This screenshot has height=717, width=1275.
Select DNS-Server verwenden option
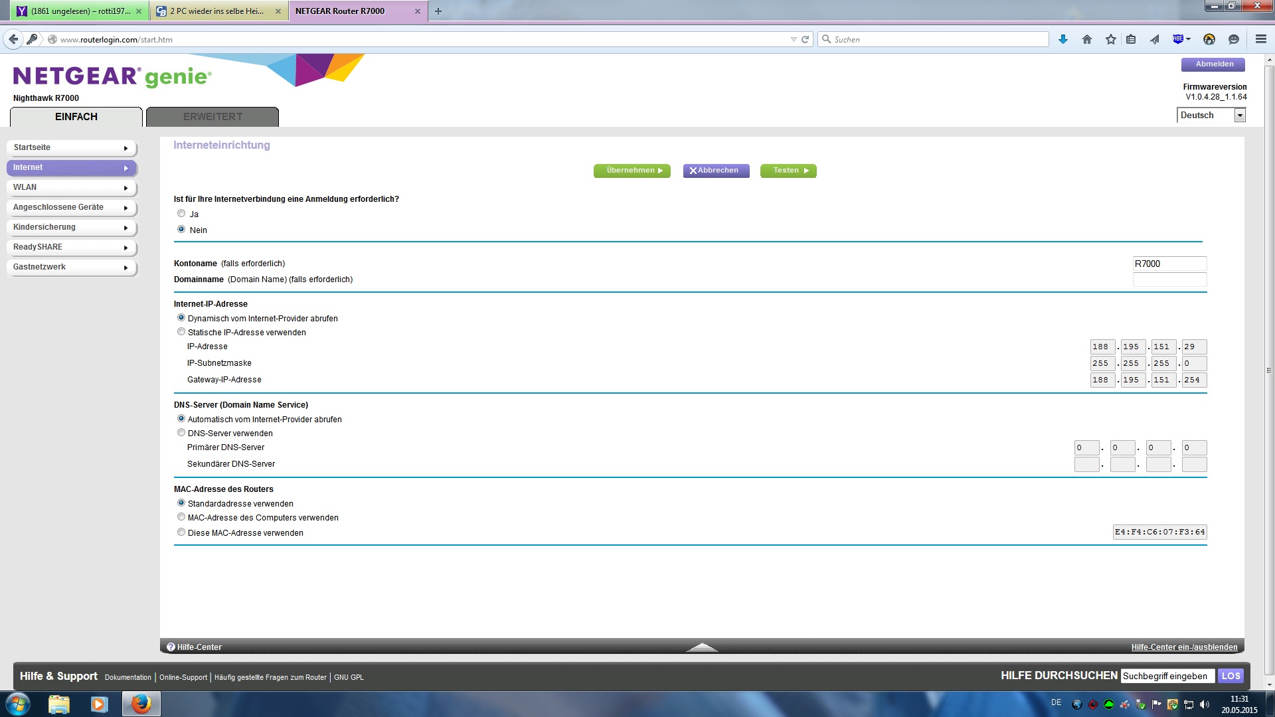[181, 432]
